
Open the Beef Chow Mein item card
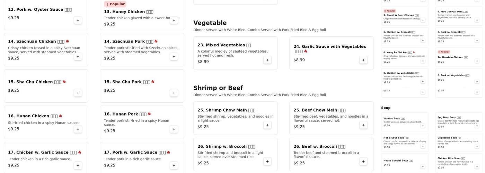(x=331, y=118)
